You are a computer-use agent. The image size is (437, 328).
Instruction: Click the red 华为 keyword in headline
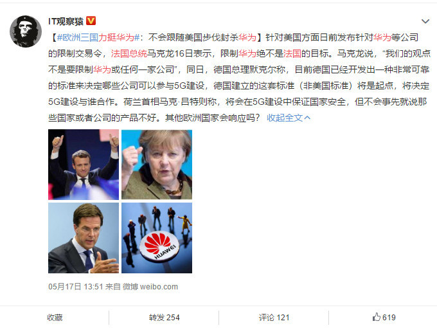(247, 37)
